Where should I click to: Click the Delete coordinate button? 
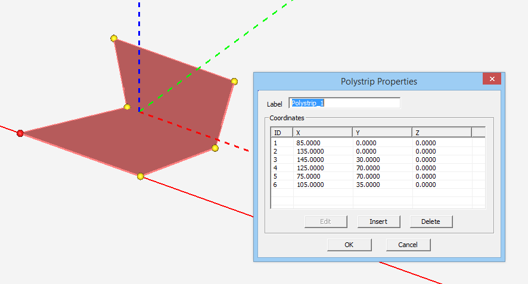pos(431,221)
